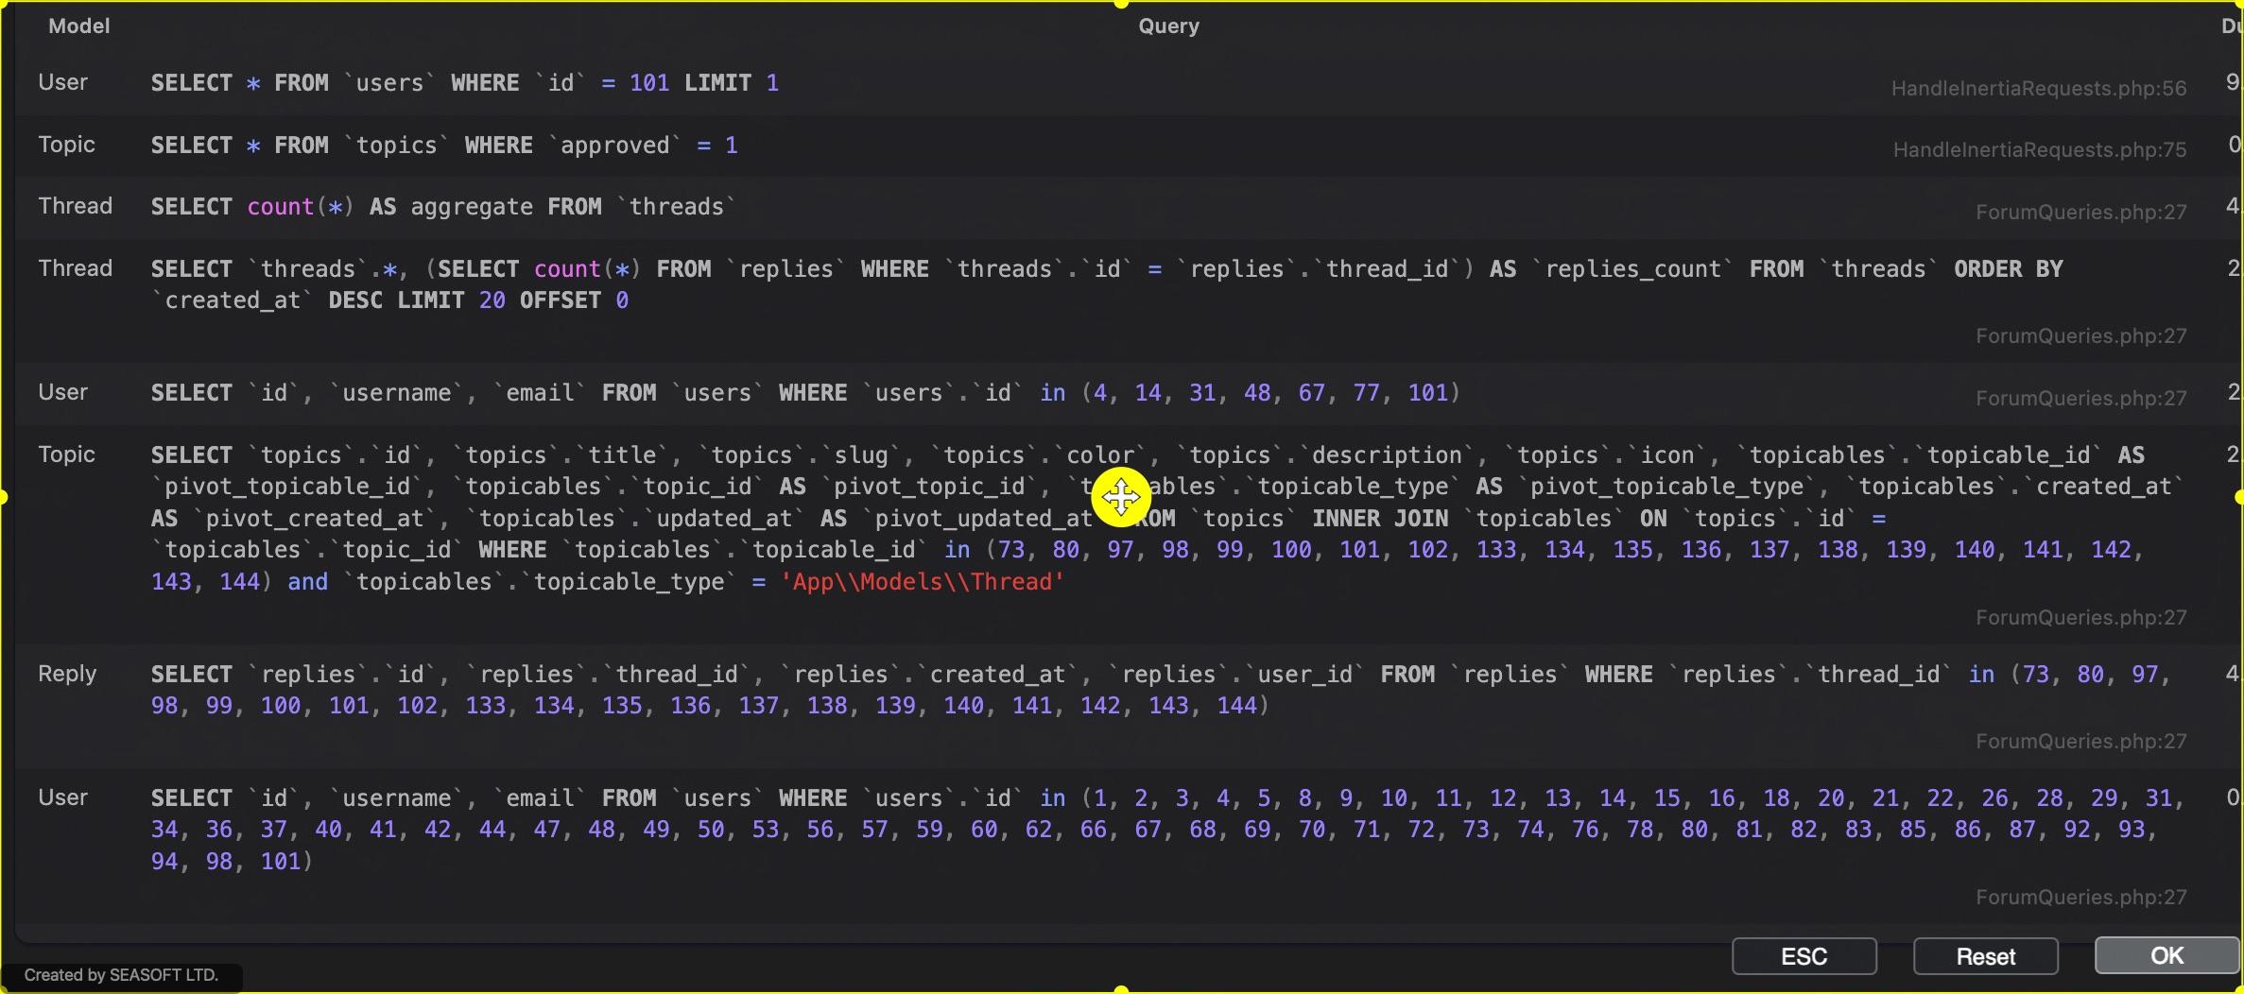The width and height of the screenshot is (2244, 994).
Task: Click the ESC button
Action: [1804, 956]
